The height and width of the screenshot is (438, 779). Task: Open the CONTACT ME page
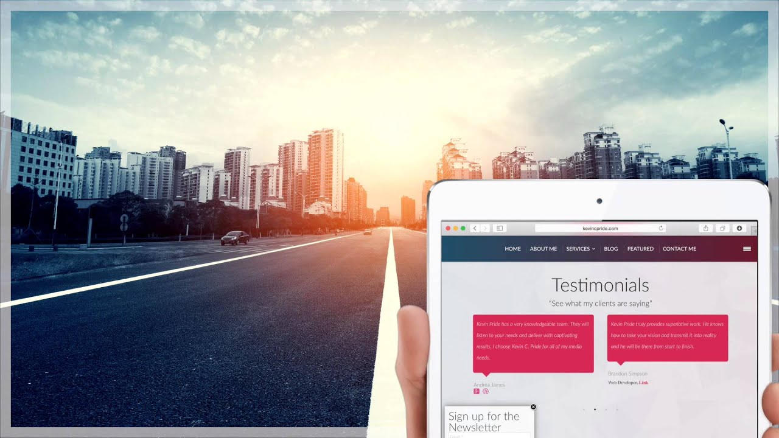[679, 249]
